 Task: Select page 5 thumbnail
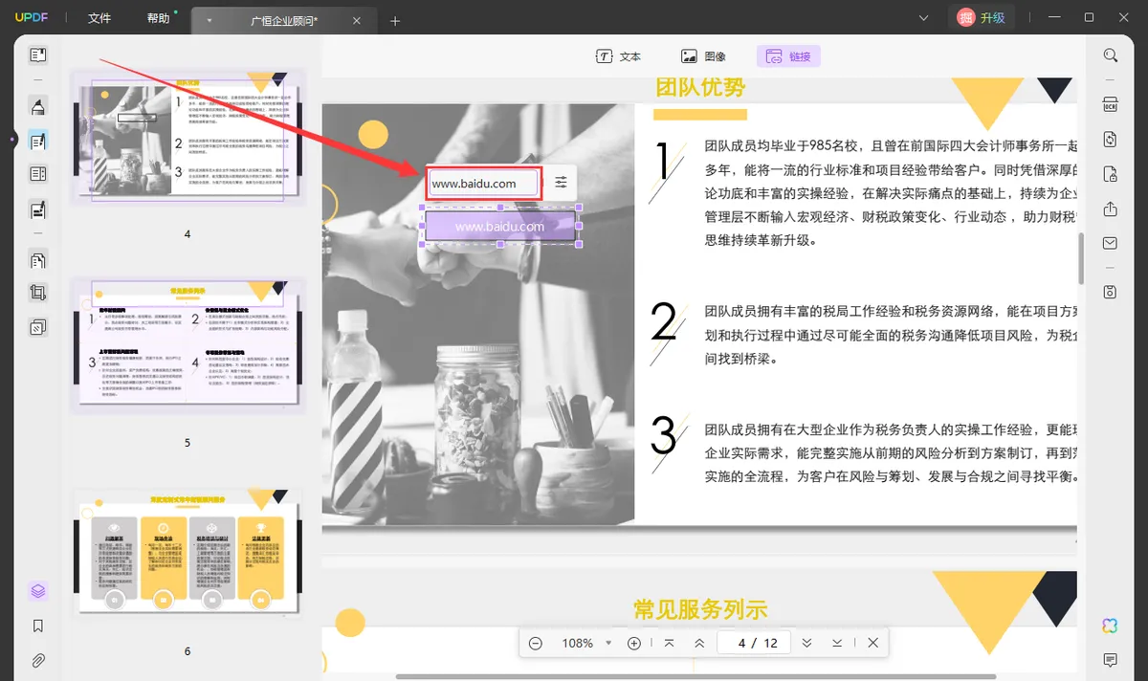[x=188, y=345]
